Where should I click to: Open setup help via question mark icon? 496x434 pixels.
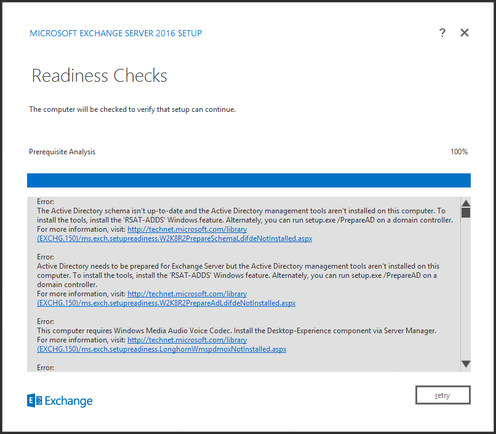pos(442,33)
